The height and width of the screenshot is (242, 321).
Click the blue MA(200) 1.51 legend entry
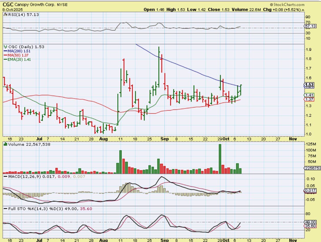tap(17, 51)
